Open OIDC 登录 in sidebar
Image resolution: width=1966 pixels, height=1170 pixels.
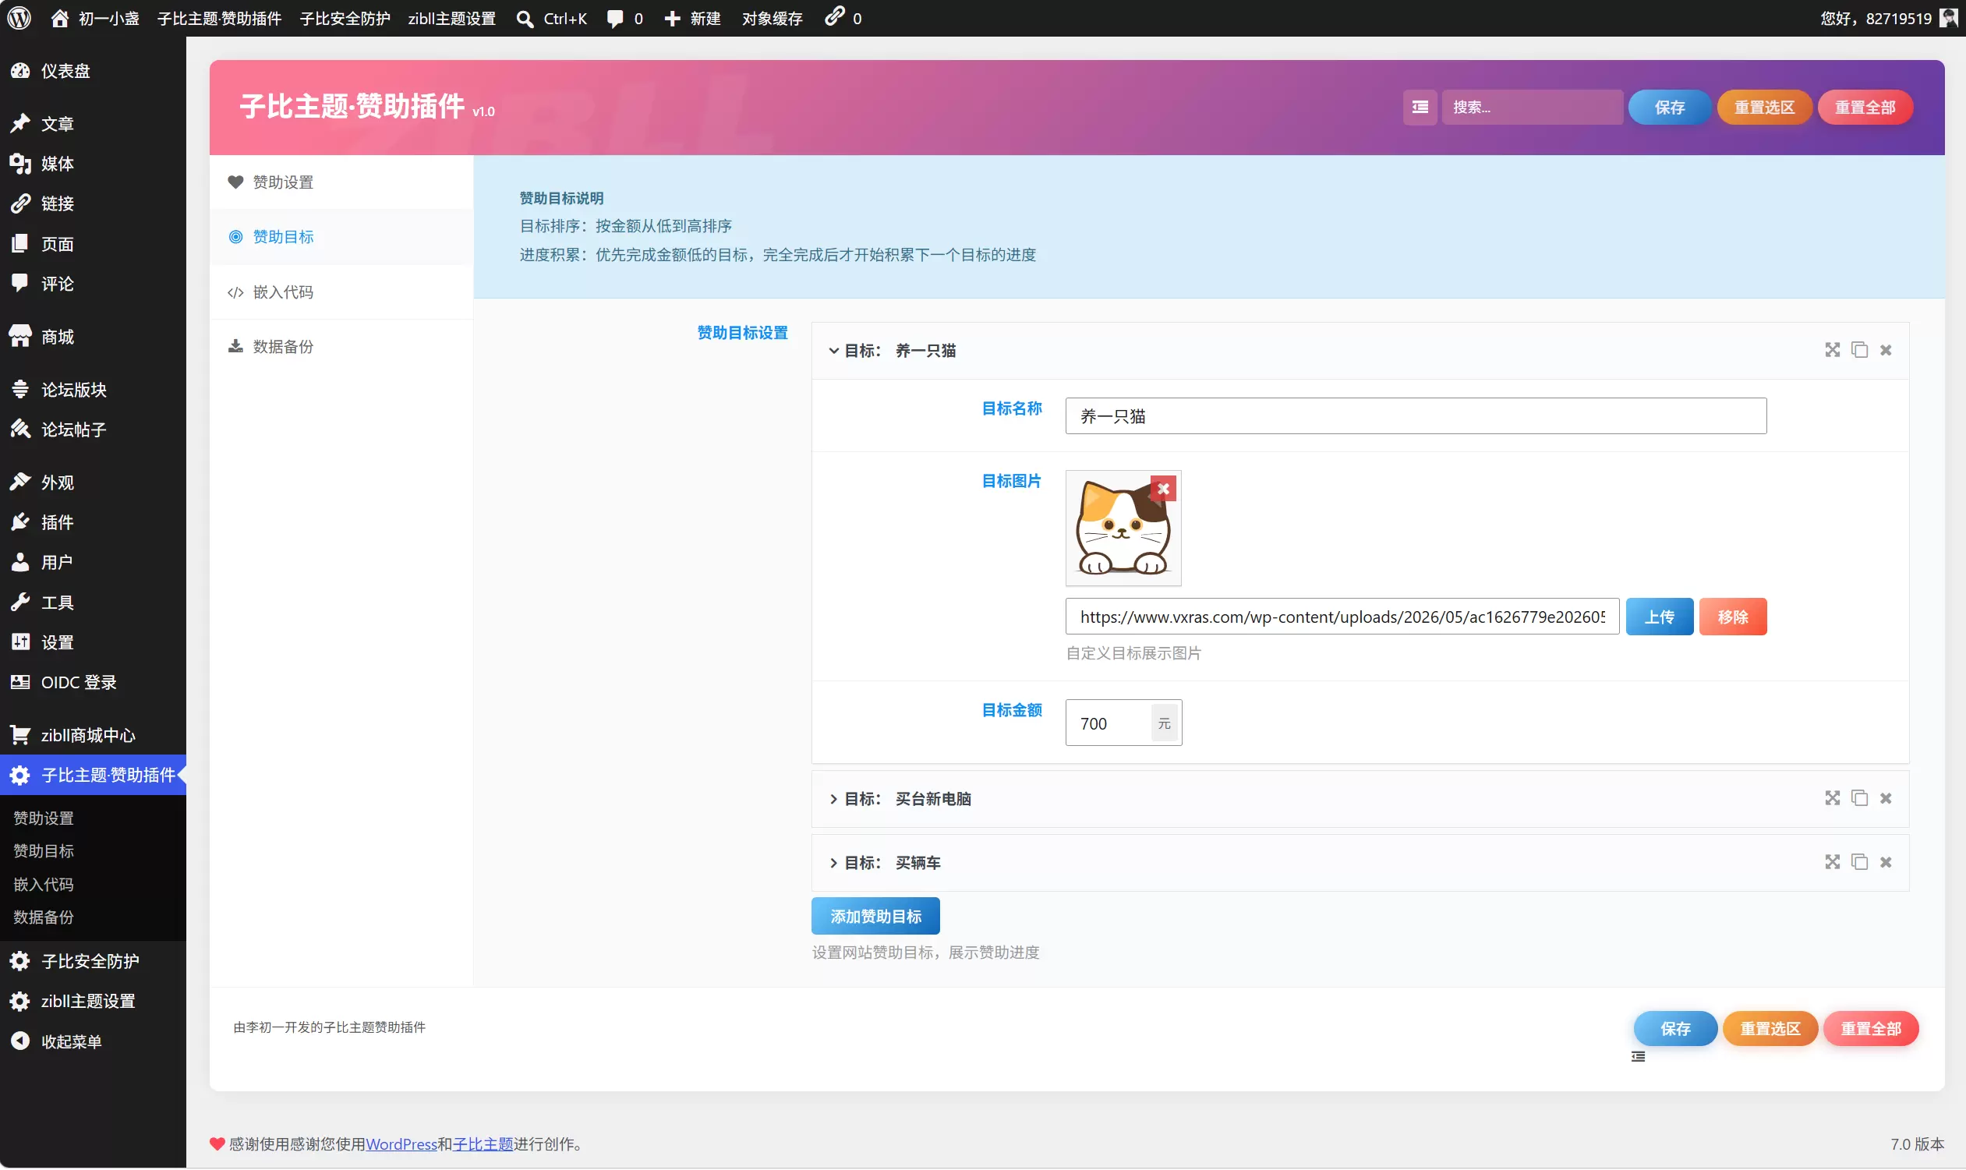(x=93, y=683)
